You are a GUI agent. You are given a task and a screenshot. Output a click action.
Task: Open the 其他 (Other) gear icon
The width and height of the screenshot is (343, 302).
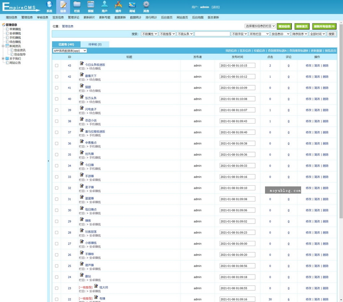[x=146, y=5]
